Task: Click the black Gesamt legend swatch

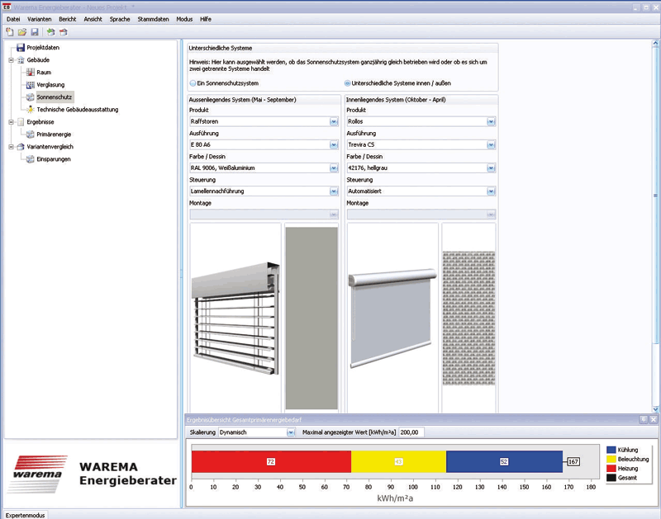Action: [611, 478]
